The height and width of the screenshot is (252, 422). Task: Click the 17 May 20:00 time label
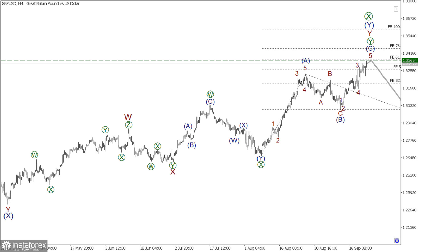(82, 248)
